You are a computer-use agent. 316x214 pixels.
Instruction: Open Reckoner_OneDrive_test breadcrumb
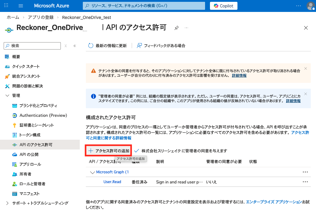(x=86, y=17)
